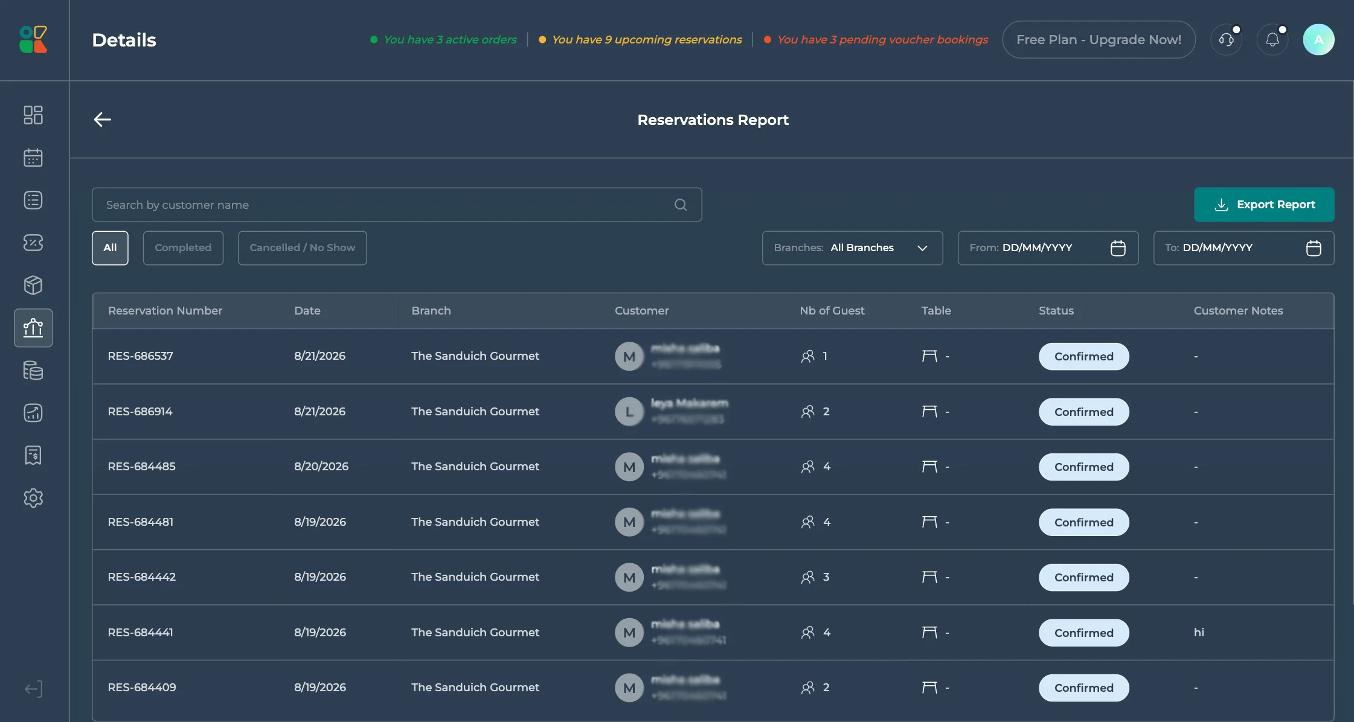This screenshot has width=1354, height=722.
Task: Click the search magnifier icon
Action: coord(681,205)
